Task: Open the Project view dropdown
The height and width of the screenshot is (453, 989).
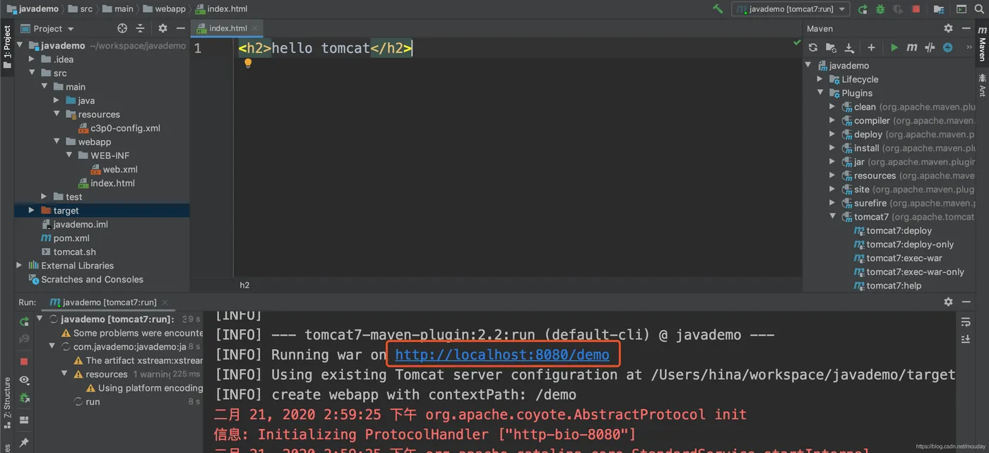Action: click(47, 28)
